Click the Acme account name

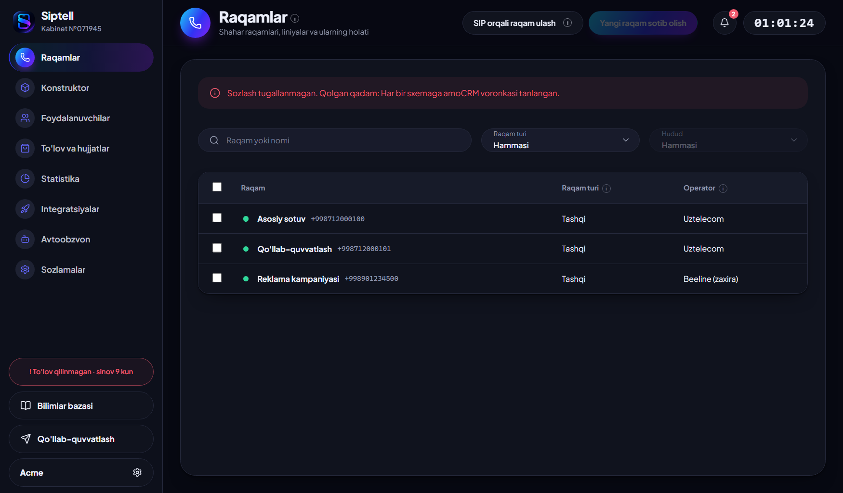point(32,473)
